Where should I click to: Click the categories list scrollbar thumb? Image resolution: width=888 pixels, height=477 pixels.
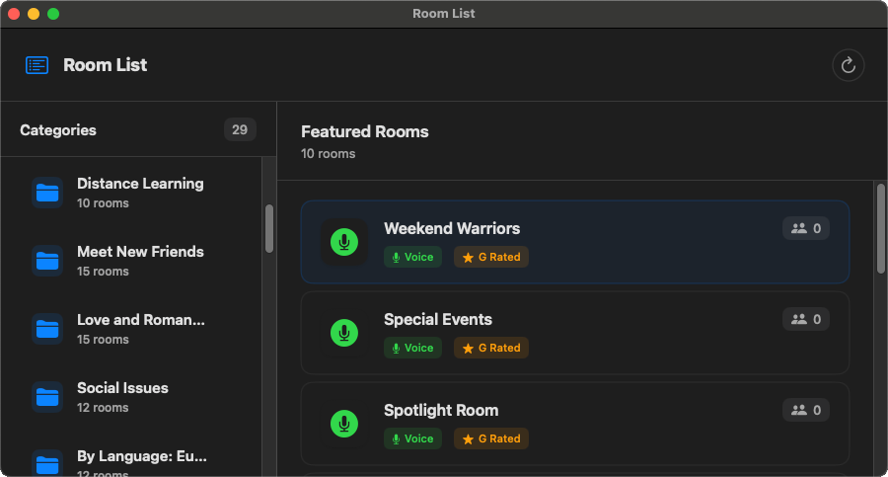tap(269, 228)
